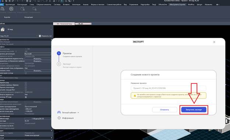Click the 'Изменить тип' button
The height and width of the screenshot is (140, 230).
tap(45, 36)
